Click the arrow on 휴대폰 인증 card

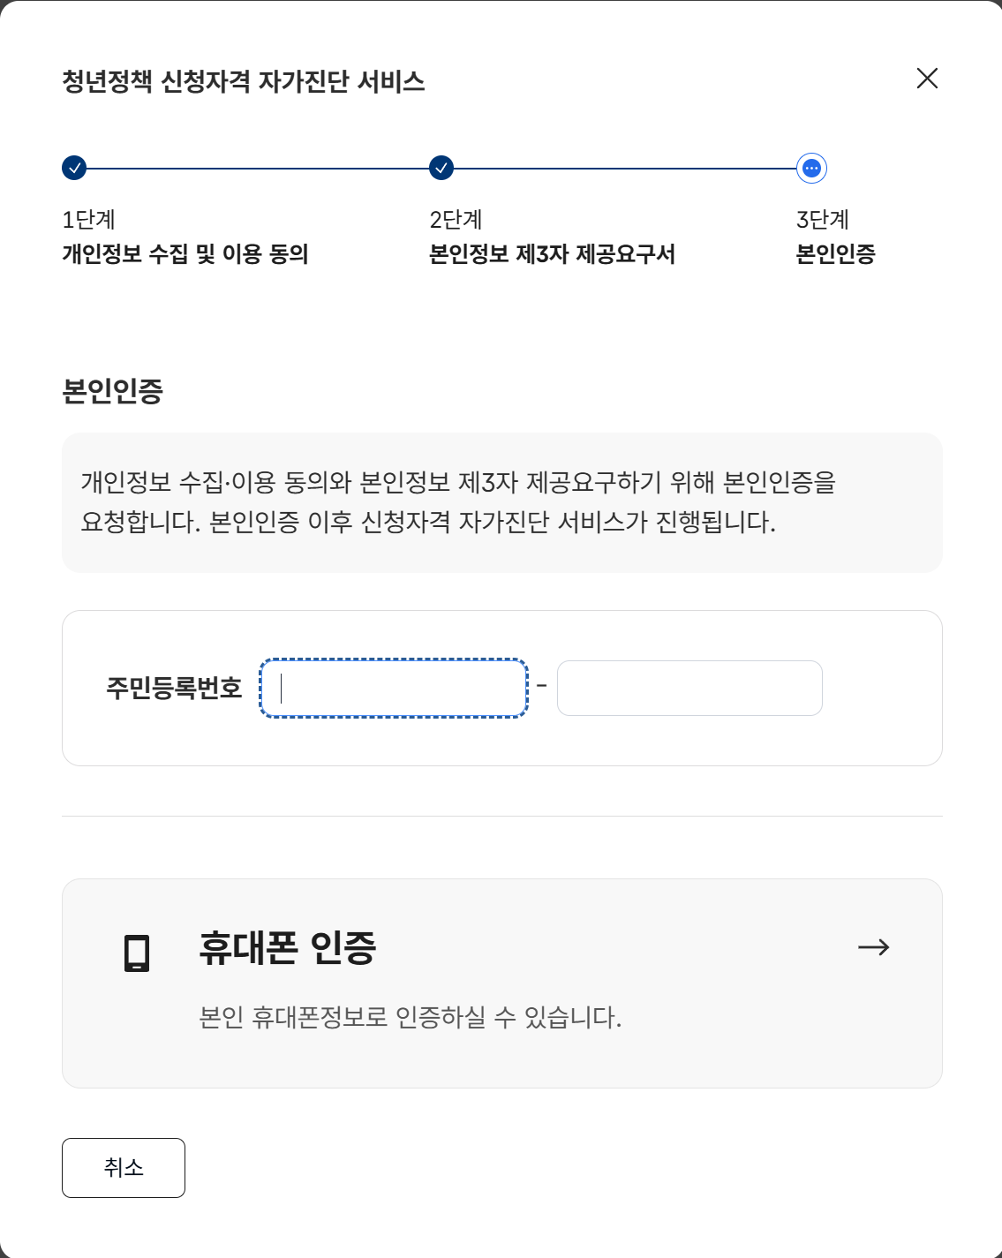click(x=874, y=947)
